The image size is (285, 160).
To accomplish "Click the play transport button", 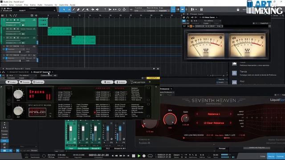I will (139, 156).
